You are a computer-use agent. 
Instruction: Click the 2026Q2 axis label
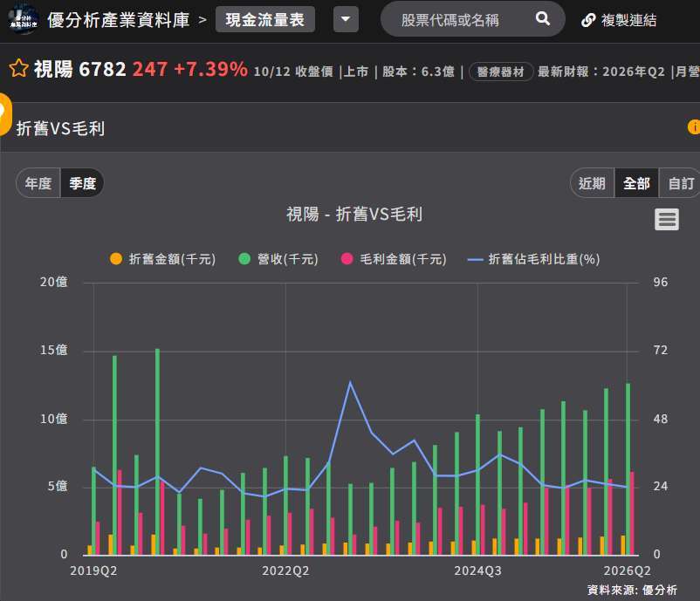[x=627, y=570]
